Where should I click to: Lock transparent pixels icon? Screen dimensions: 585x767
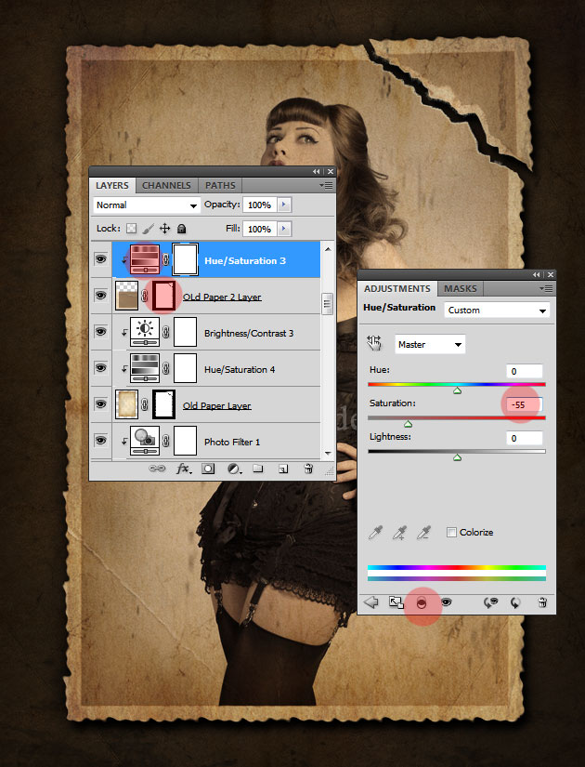pos(131,229)
